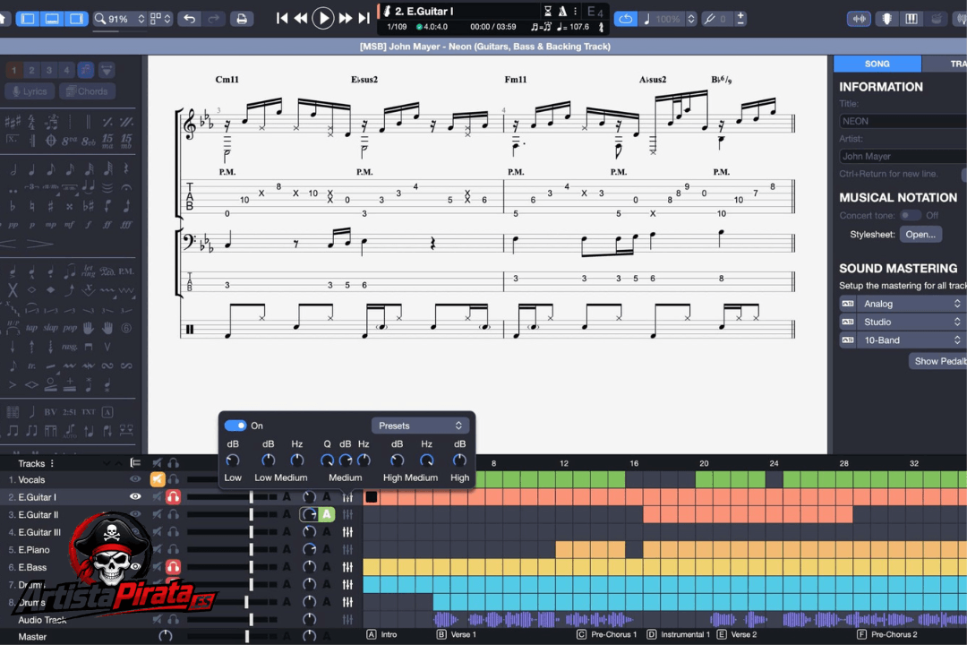
Task: Unmute the Vocals track
Action: (x=158, y=479)
